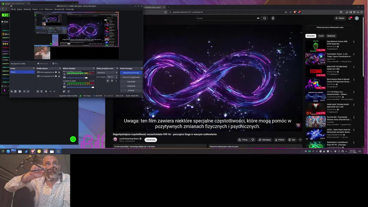Click Pobierz download button
Viewport: 368px width, 207px height.
tap(279, 140)
